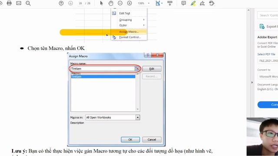
Task: Open the Export PDF tool icon
Action: point(262,26)
